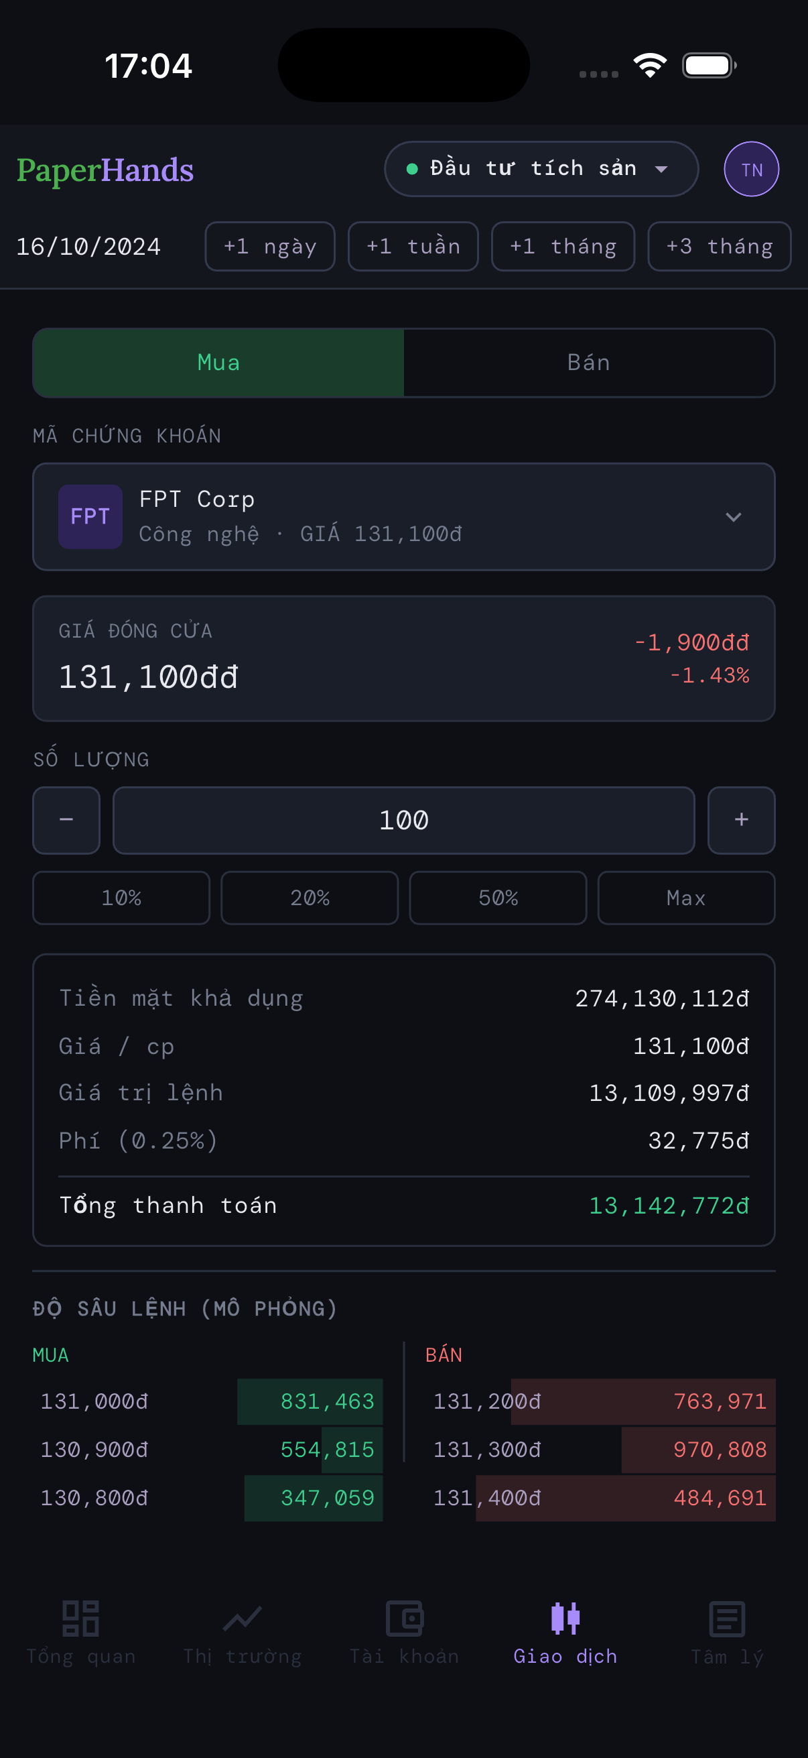808x1758 pixels.
Task: Advance the date by +1 tuần
Action: 413,246
